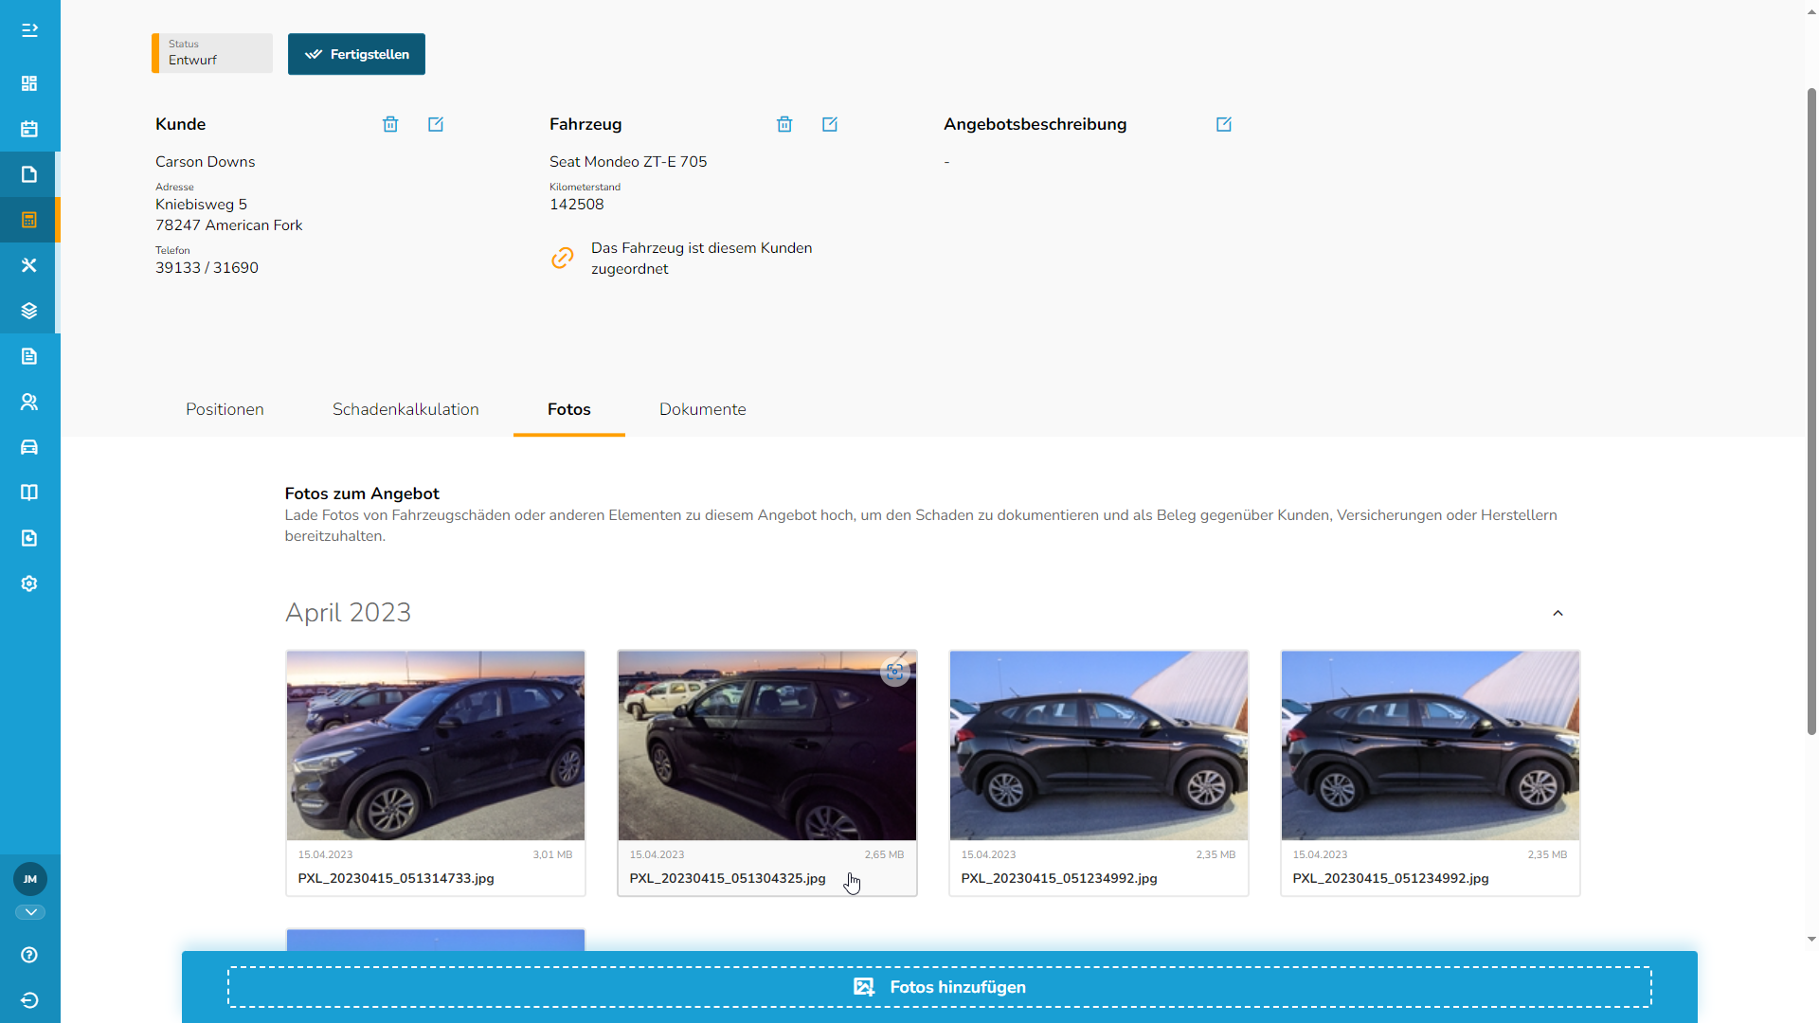Click Fotos hinzufügen upload button
Viewport: 1819px width, 1023px height.
[940, 987]
